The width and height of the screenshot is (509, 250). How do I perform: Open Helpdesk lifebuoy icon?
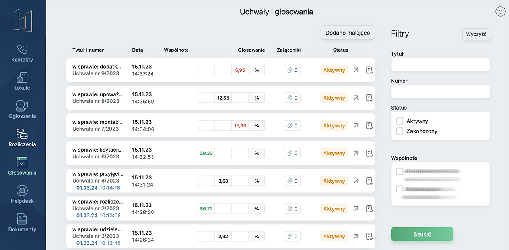[x=22, y=190]
